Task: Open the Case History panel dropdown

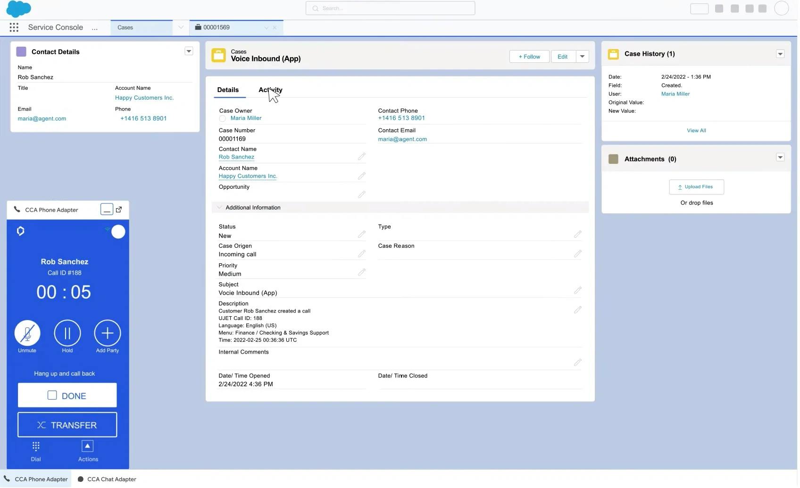Action: (781, 53)
